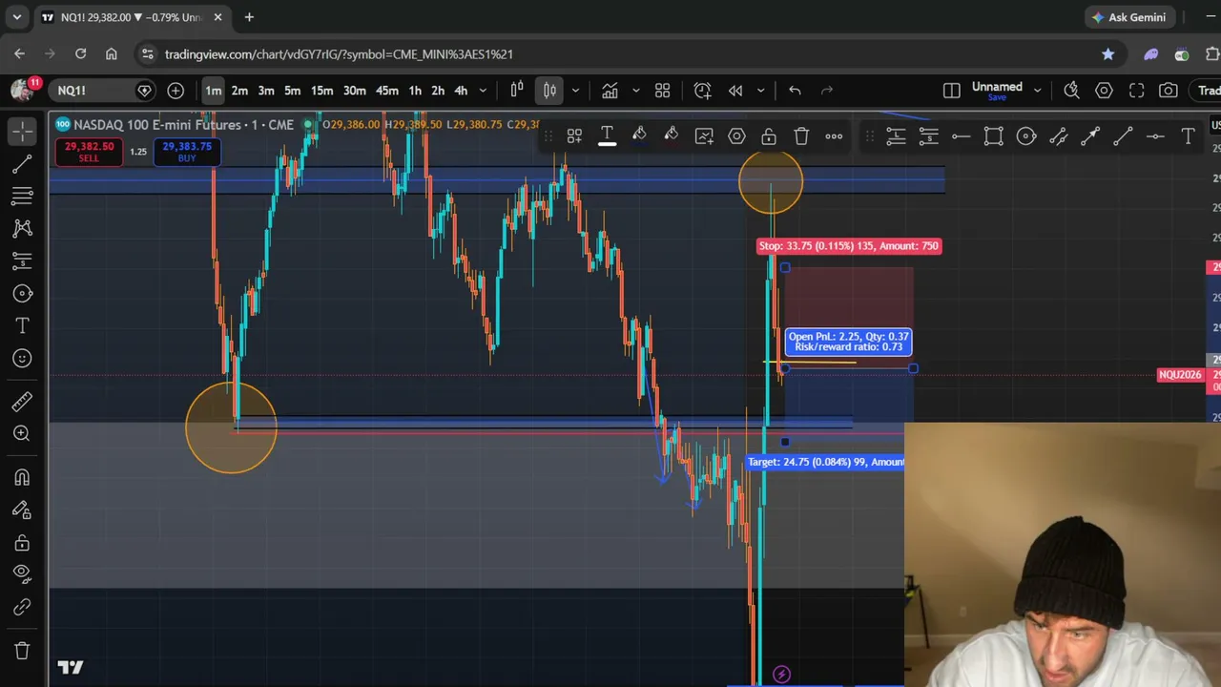Expand the layout management dropdown
This screenshot has width=1221, height=687.
1037,91
